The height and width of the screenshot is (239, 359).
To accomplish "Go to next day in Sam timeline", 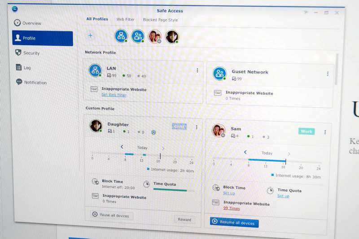I will (x=289, y=154).
